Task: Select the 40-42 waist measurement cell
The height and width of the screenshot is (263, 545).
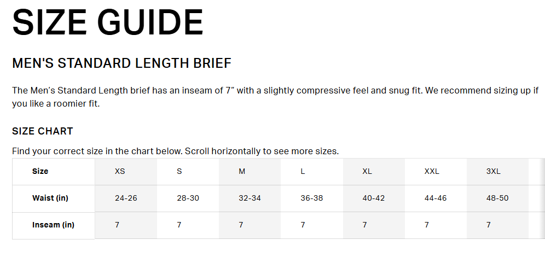Action: pos(374,198)
